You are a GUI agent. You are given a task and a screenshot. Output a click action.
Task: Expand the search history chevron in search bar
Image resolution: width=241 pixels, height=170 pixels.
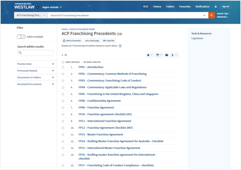click(204, 15)
